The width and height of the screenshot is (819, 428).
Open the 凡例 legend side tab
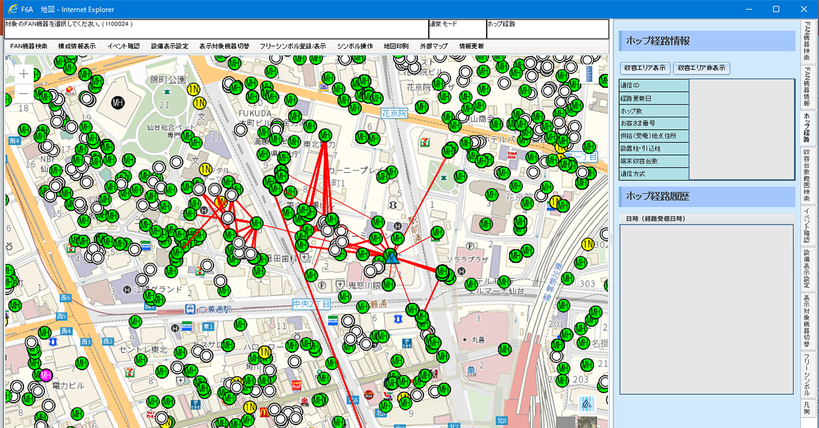pyautogui.click(x=807, y=408)
